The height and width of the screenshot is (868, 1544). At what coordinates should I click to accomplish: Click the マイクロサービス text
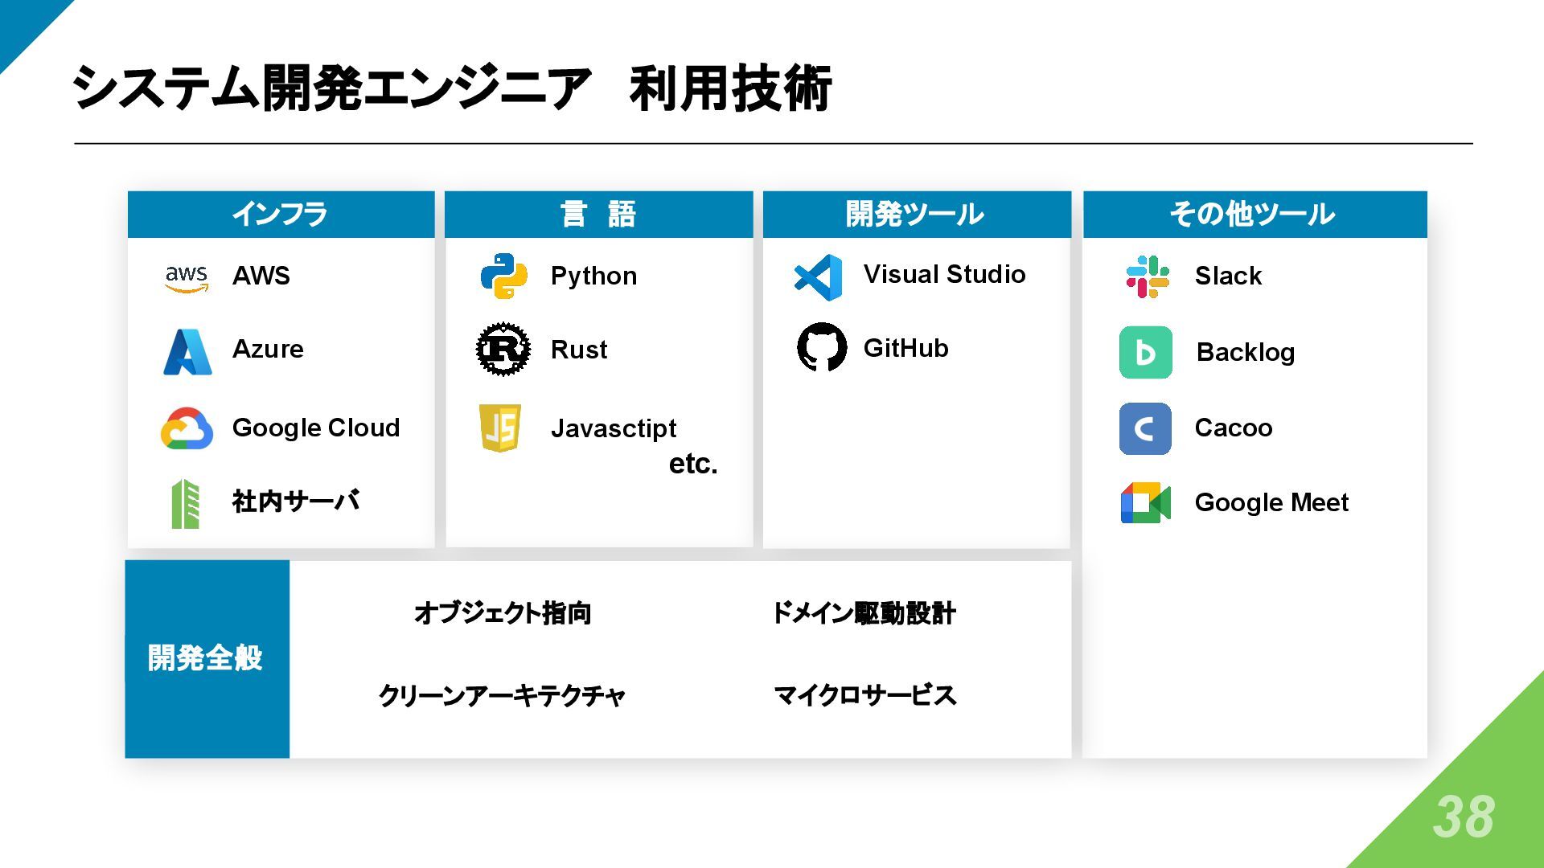click(864, 695)
